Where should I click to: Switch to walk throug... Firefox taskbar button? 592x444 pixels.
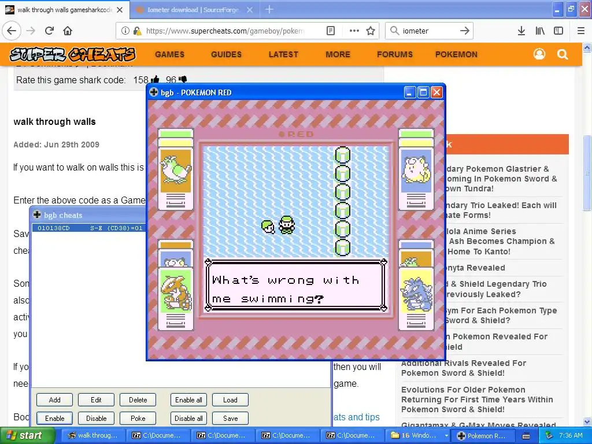93,435
